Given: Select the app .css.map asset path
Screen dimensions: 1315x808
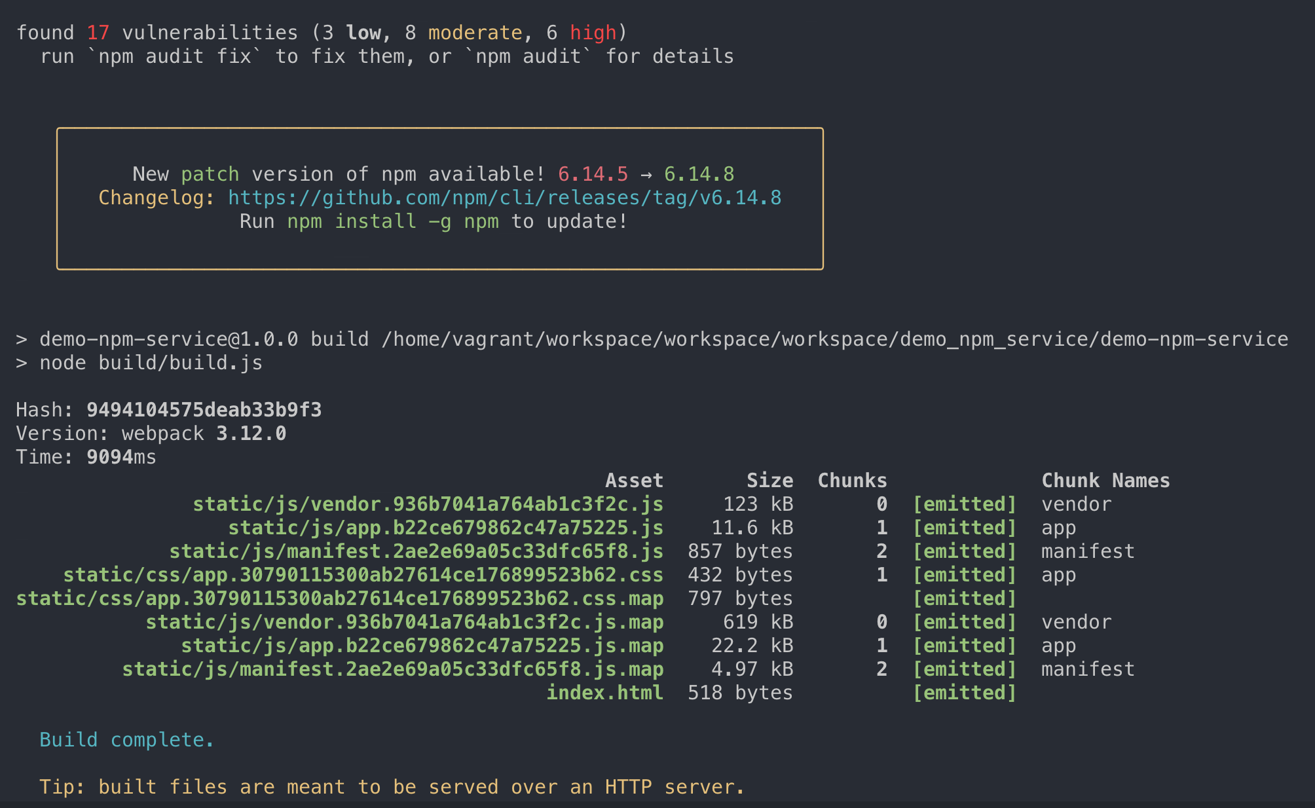Looking at the screenshot, I should (x=339, y=598).
